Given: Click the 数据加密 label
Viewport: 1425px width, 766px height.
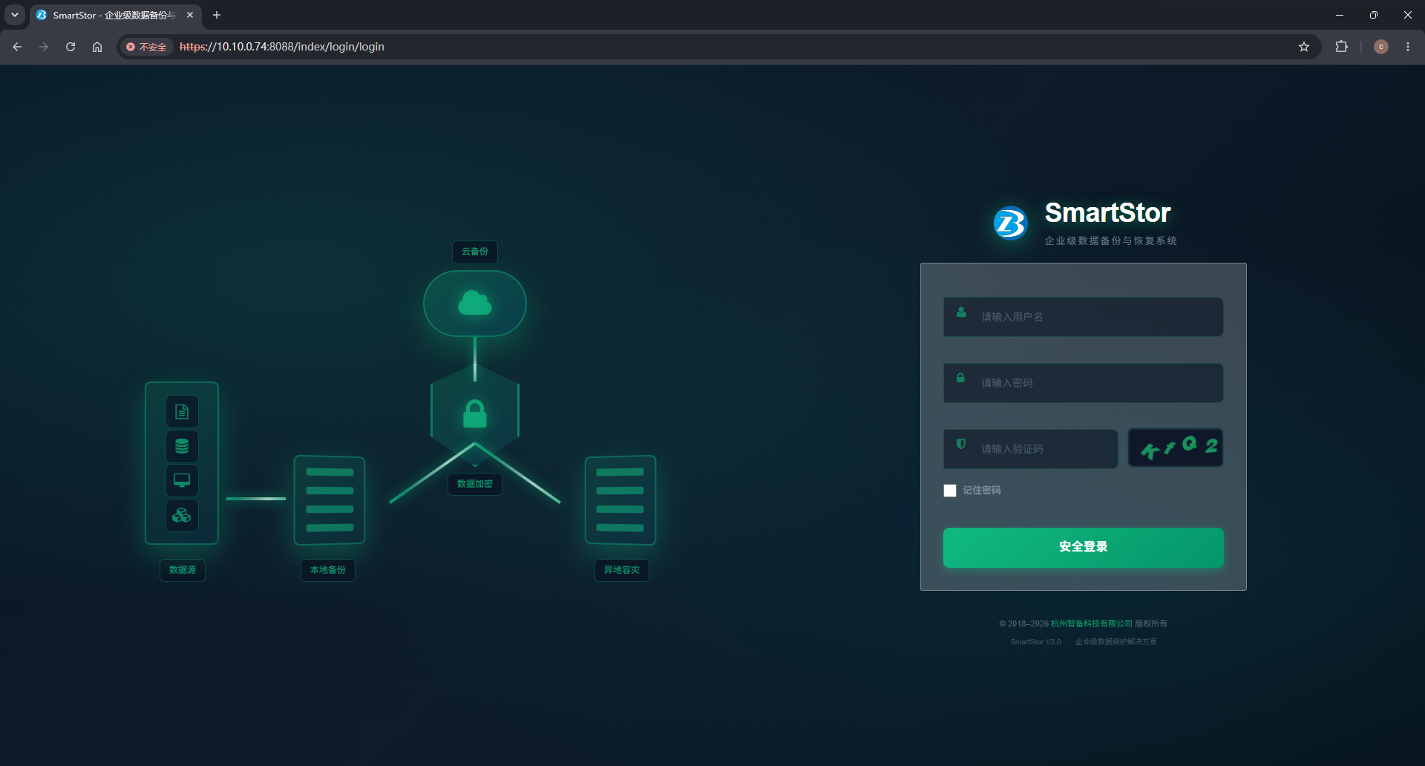Looking at the screenshot, I should pos(475,484).
